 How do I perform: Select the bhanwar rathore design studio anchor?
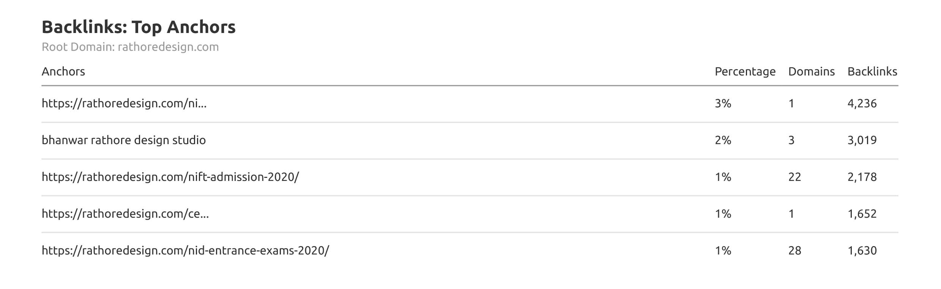pos(124,140)
